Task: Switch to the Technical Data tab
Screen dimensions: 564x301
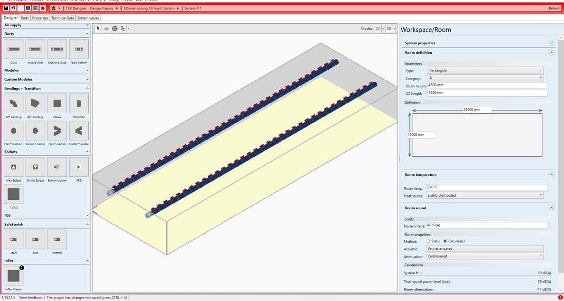Action: click(63, 18)
